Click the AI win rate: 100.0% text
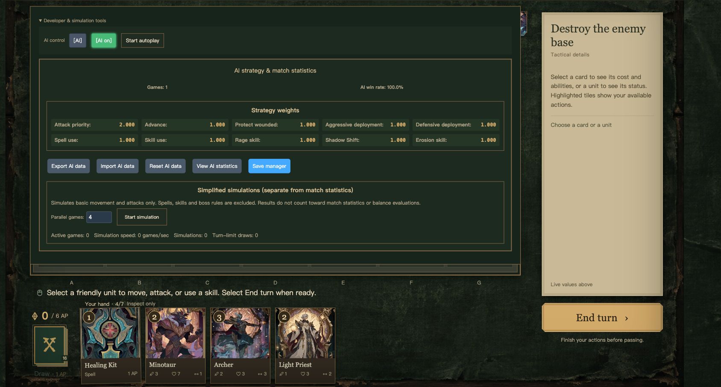The height and width of the screenshot is (387, 721). click(381, 87)
